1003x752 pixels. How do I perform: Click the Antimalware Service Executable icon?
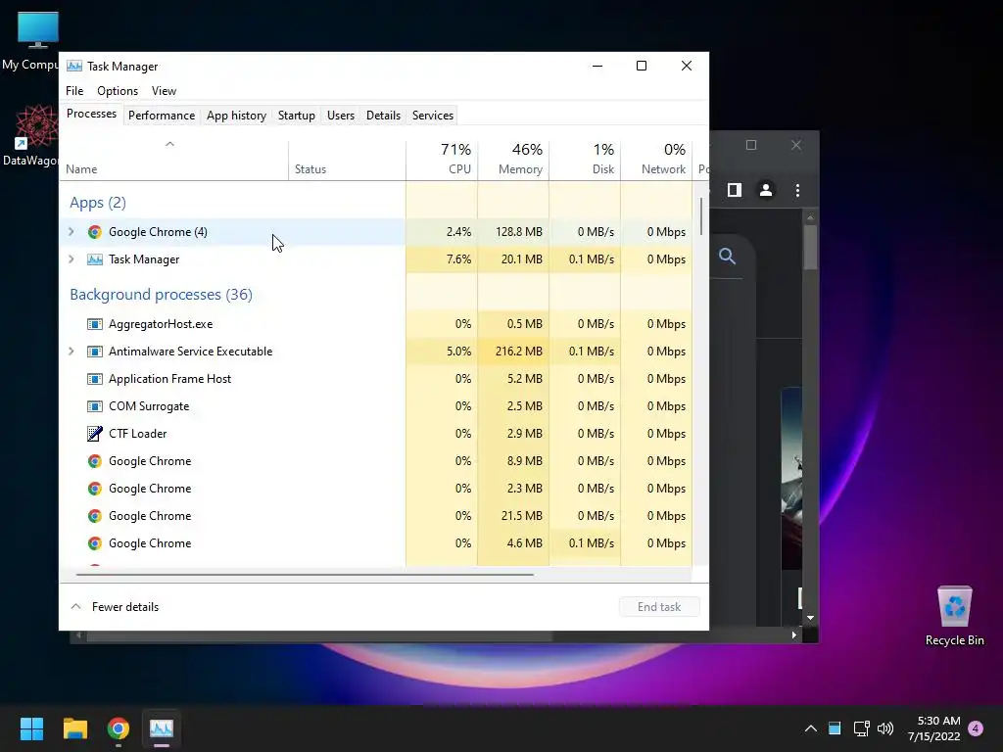click(x=95, y=352)
